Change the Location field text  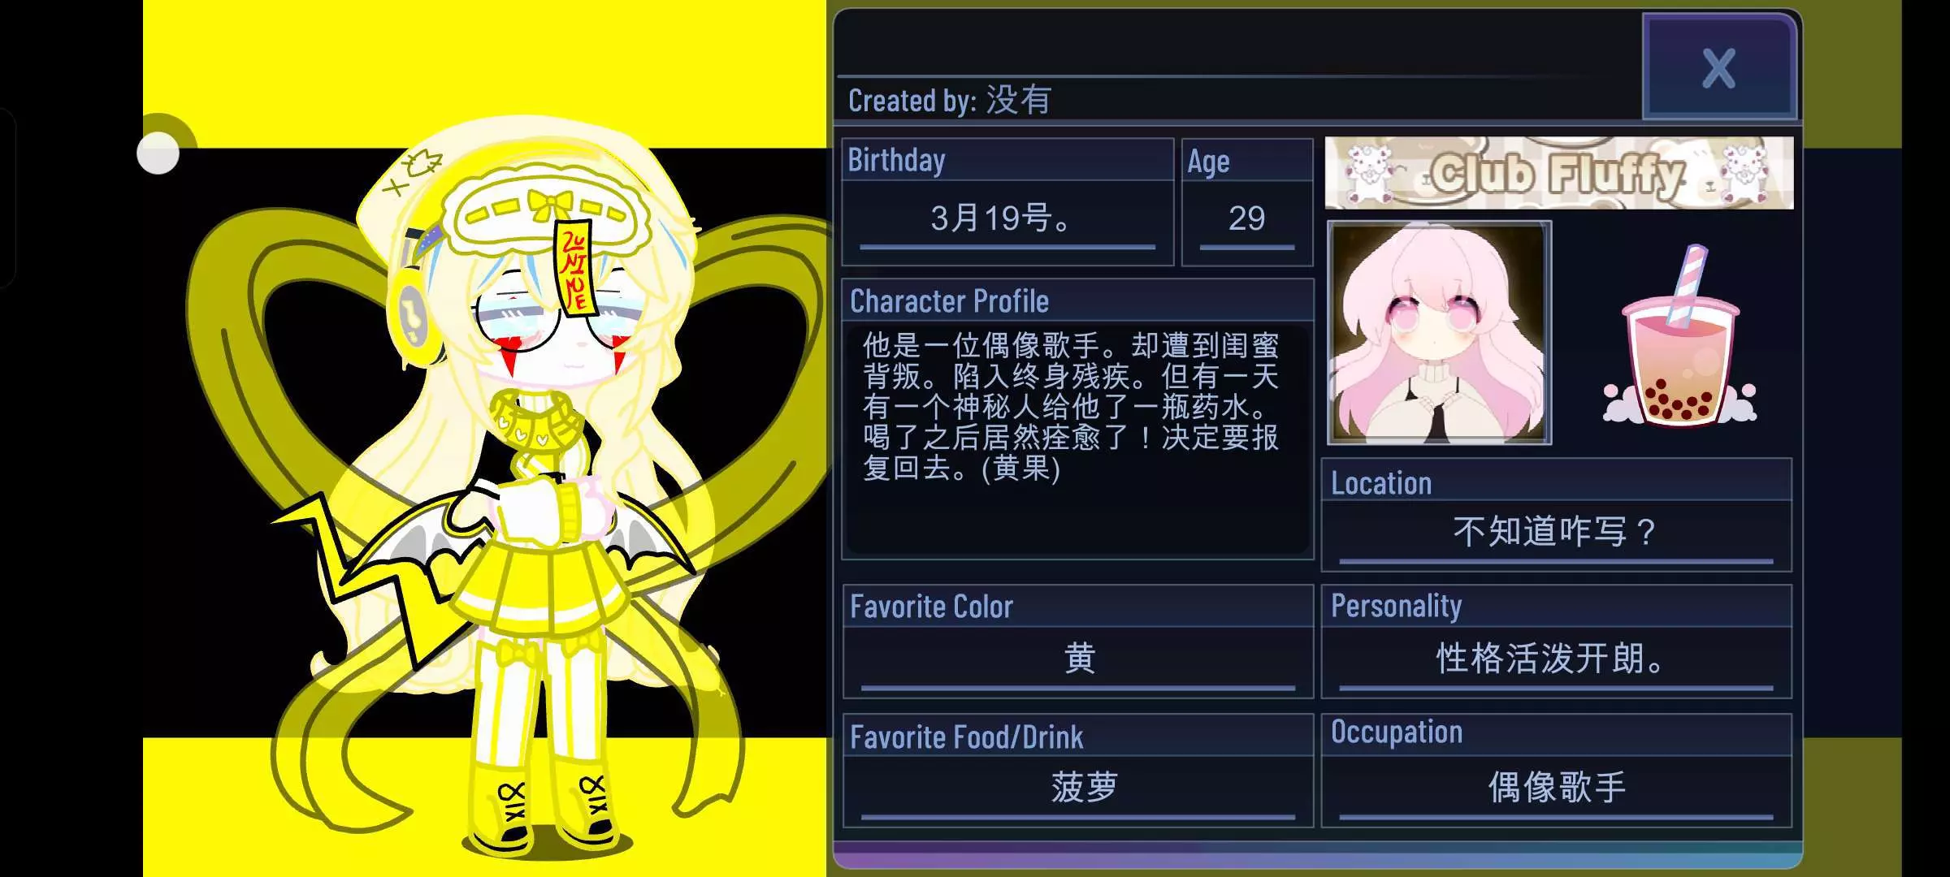pyautogui.click(x=1556, y=532)
